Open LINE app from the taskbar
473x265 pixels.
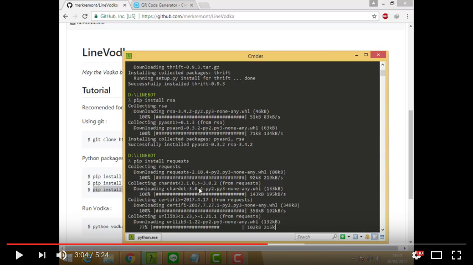pyautogui.click(x=173, y=258)
